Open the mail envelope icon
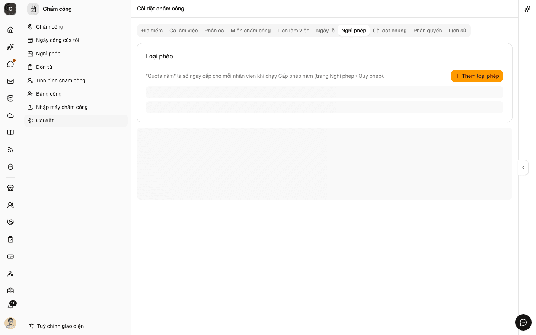 pyautogui.click(x=10, y=81)
